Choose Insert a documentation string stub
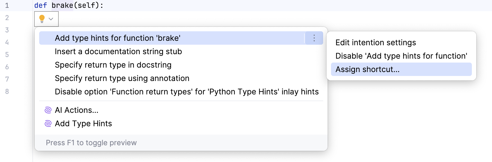 pyautogui.click(x=118, y=51)
